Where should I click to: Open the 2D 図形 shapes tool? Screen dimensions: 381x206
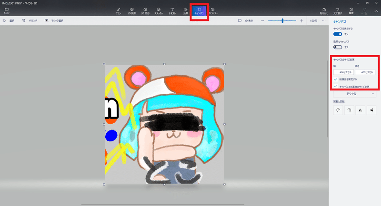132,11
